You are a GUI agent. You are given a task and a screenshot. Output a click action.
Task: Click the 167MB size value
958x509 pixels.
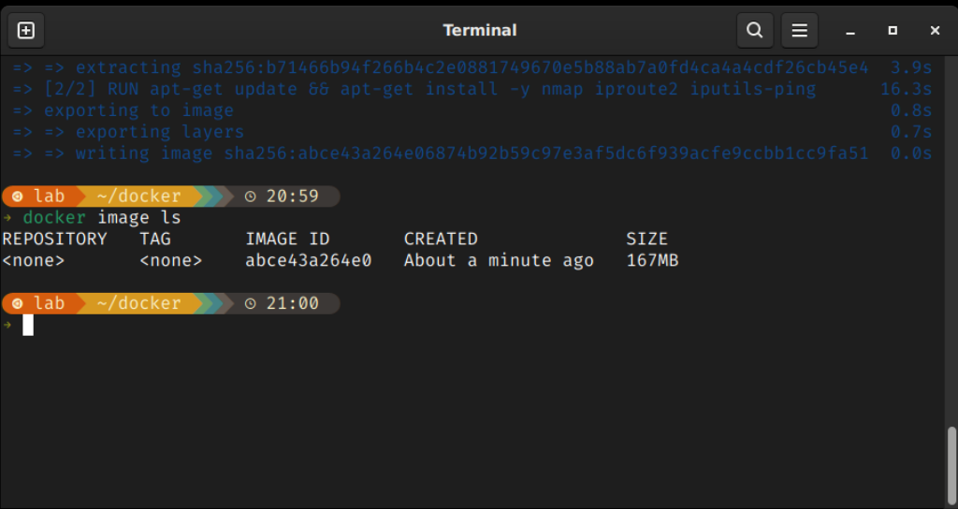652,260
